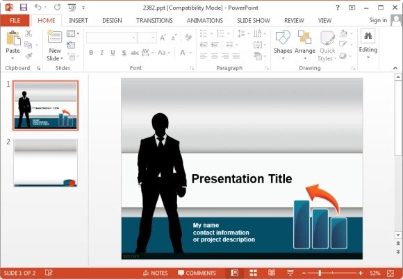Toggle Bold formatting
Image resolution: width=403 pixels, height=279 pixels.
coord(91,53)
